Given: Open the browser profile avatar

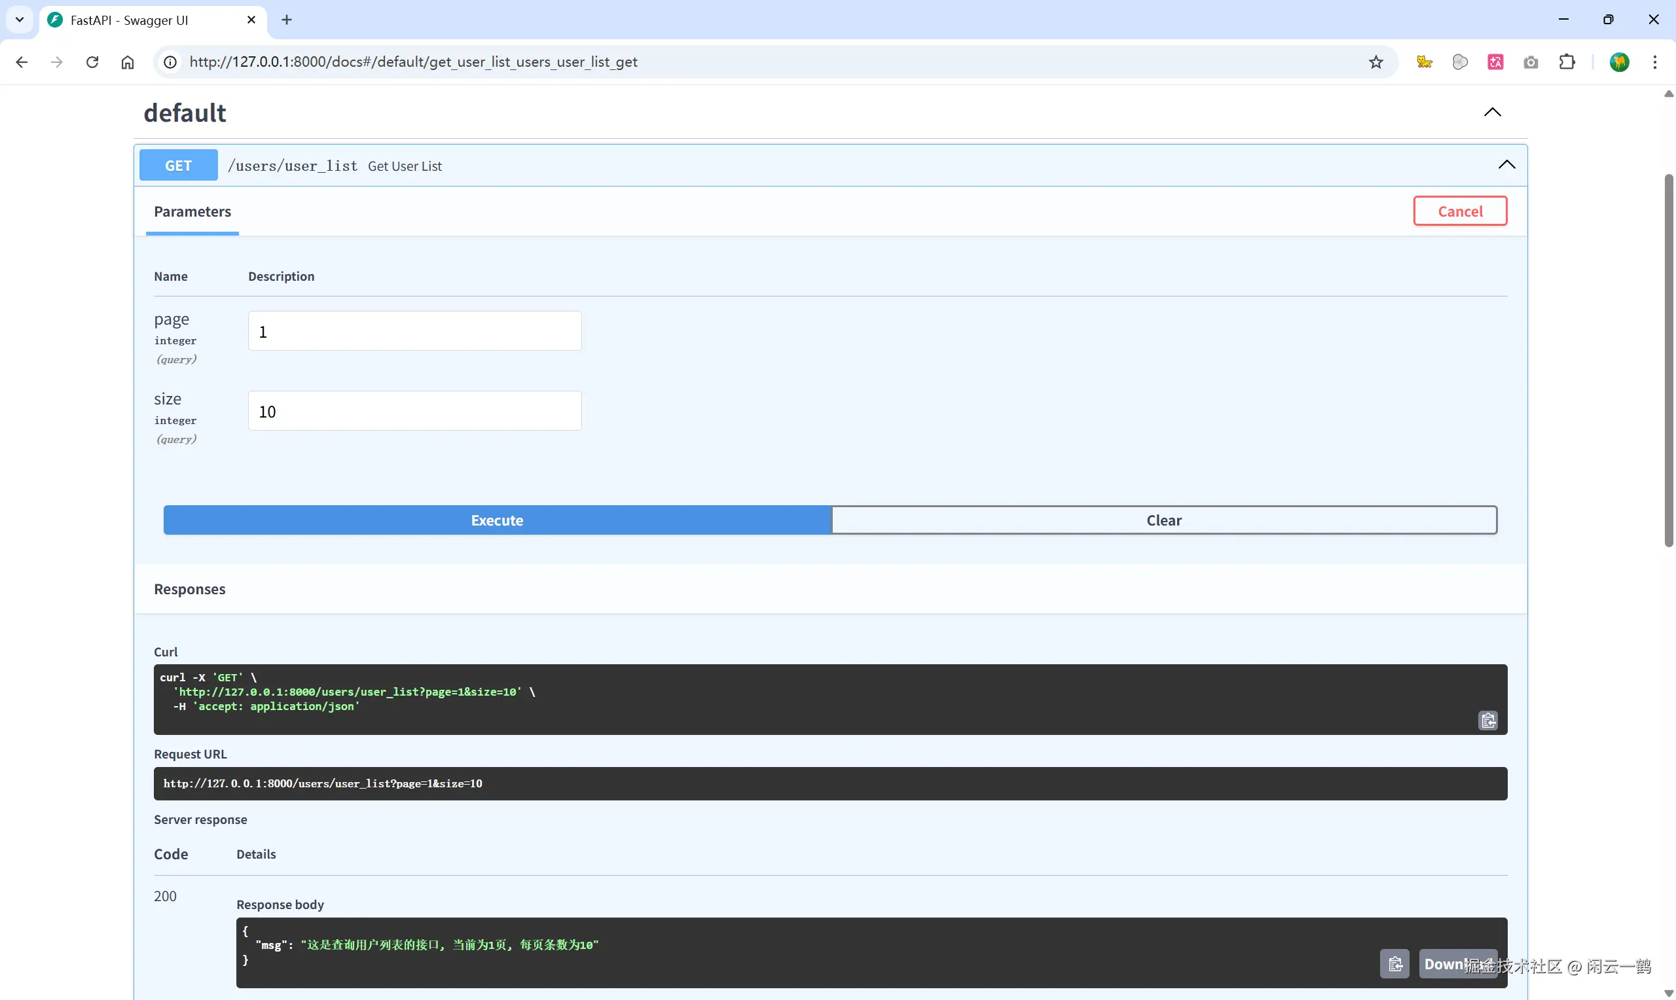Looking at the screenshot, I should point(1620,62).
